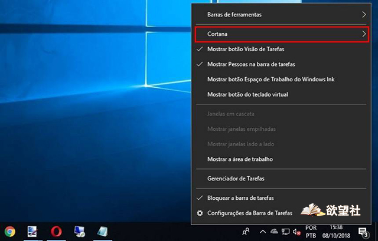The height and width of the screenshot is (241, 378).
Task: Show hidden system tray icons
Action: pyautogui.click(x=263, y=232)
